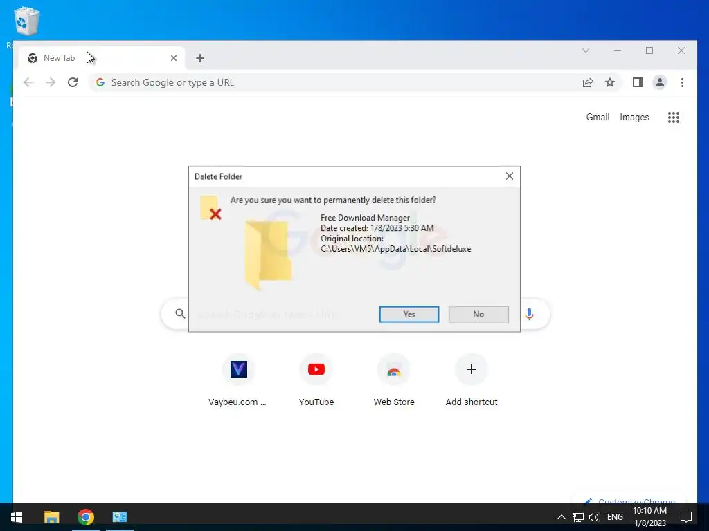Reload the current page
Screen dimensions: 709x531
tap(72, 82)
